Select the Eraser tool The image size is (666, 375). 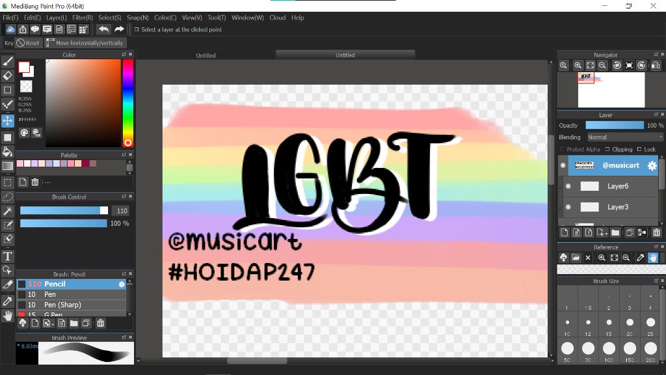pyautogui.click(x=8, y=76)
